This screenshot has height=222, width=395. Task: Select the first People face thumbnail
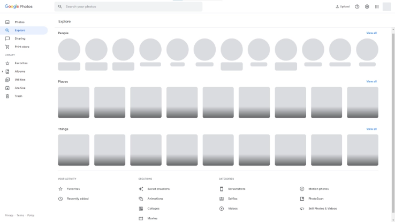(69, 50)
